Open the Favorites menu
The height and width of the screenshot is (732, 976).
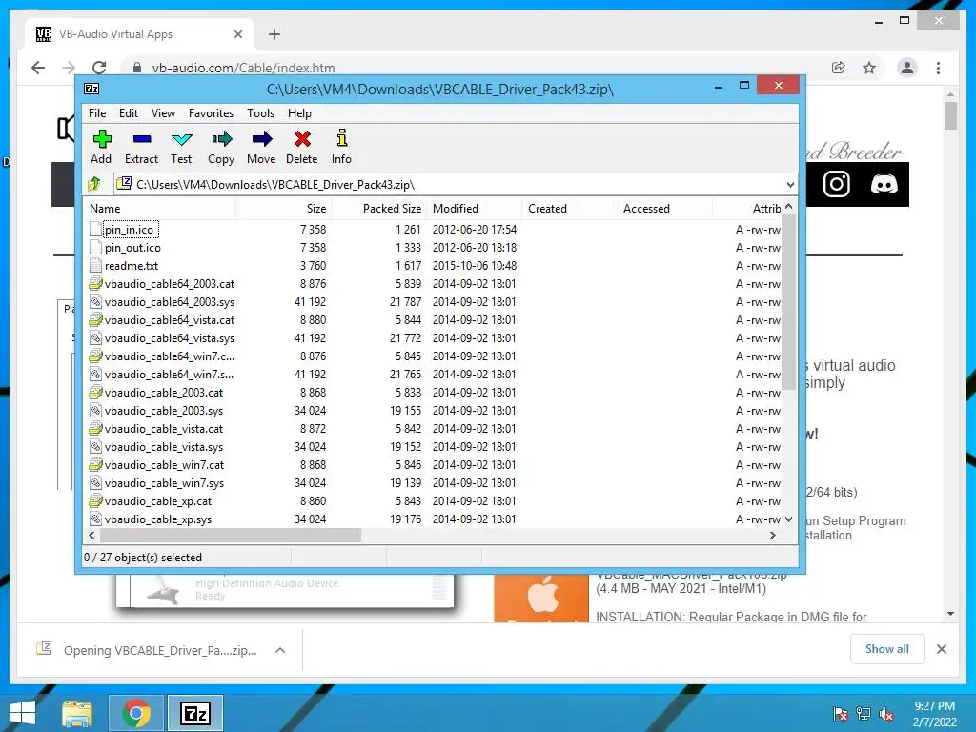[x=211, y=113]
